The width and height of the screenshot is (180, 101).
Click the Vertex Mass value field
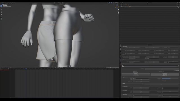tap(134, 48)
